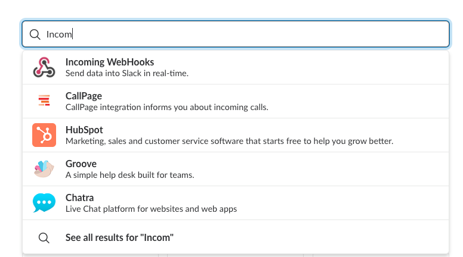Click CallPage's incoming calls description text
The image size is (463, 257).
click(166, 108)
